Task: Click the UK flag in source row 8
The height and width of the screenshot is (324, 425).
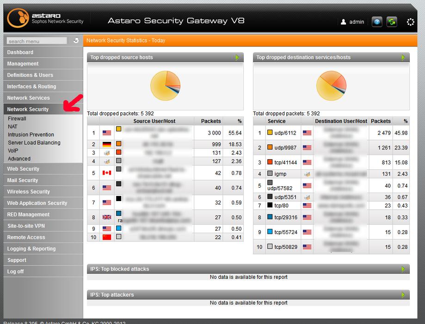Action: 107,217
